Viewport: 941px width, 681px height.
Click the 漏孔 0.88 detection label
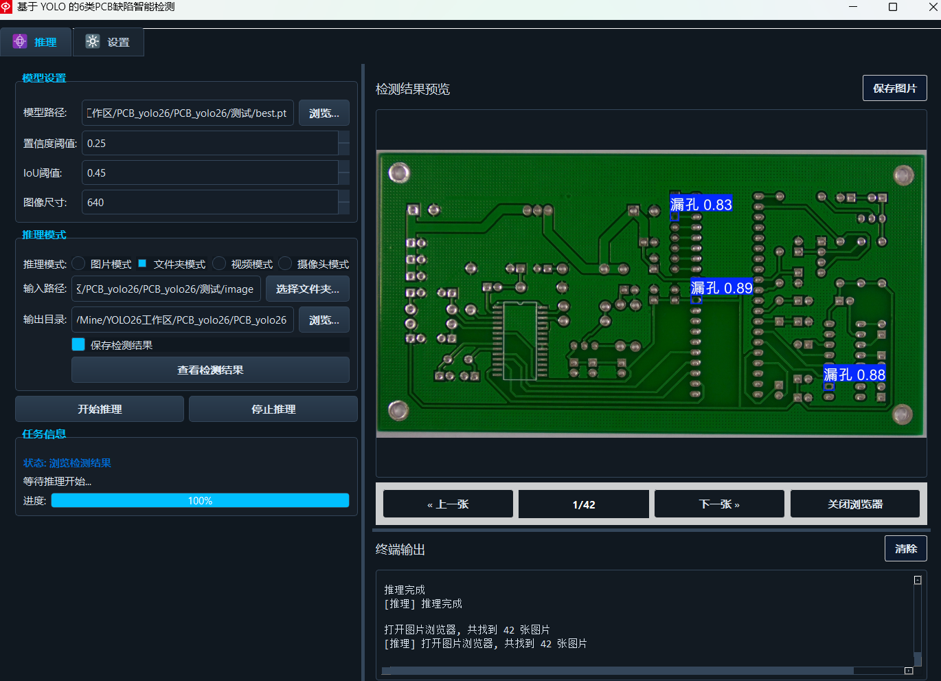pos(854,375)
